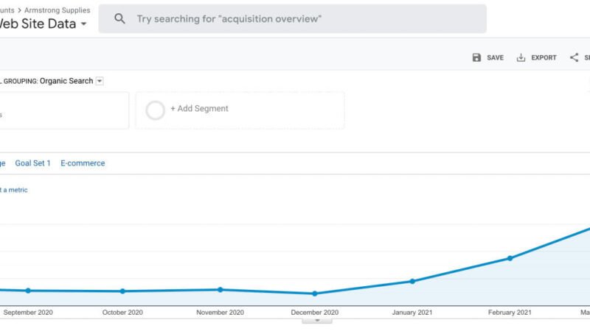Switch to the Goal Set 1 tab
Image resolution: width=590 pixels, height=331 pixels.
click(x=32, y=163)
